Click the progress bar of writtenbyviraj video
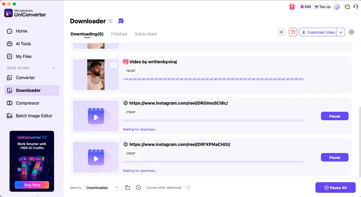The width and height of the screenshot is (361, 197). coord(213,79)
